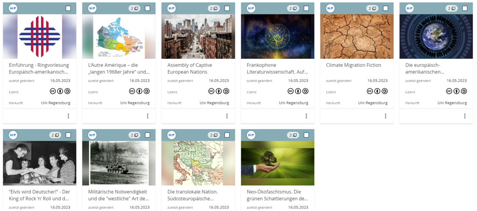Viewport: 477px width, 211px height.
Task: Tick the checkbox on Climate Migration Fiction card
Action: click(386, 8)
